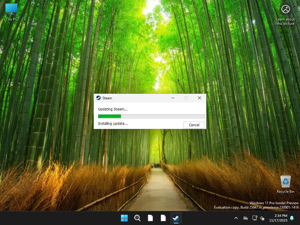This screenshot has height=225, width=300.
Task: Click the cloud sync tray icon
Action: pyautogui.click(x=246, y=218)
